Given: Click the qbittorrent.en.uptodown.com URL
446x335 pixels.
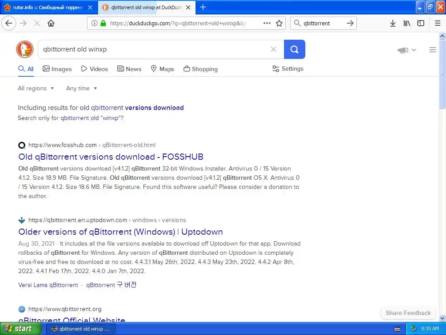Looking at the screenshot, I should click(107, 220).
